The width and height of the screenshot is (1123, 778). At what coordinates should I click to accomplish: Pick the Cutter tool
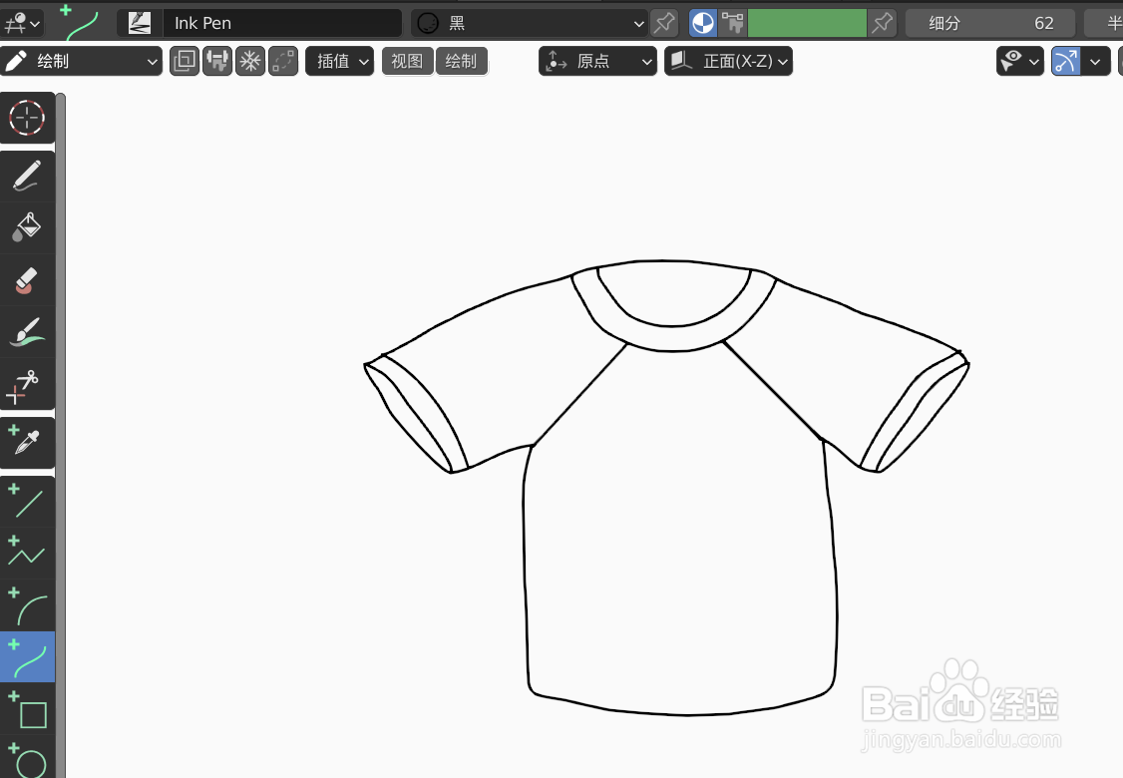click(x=27, y=384)
